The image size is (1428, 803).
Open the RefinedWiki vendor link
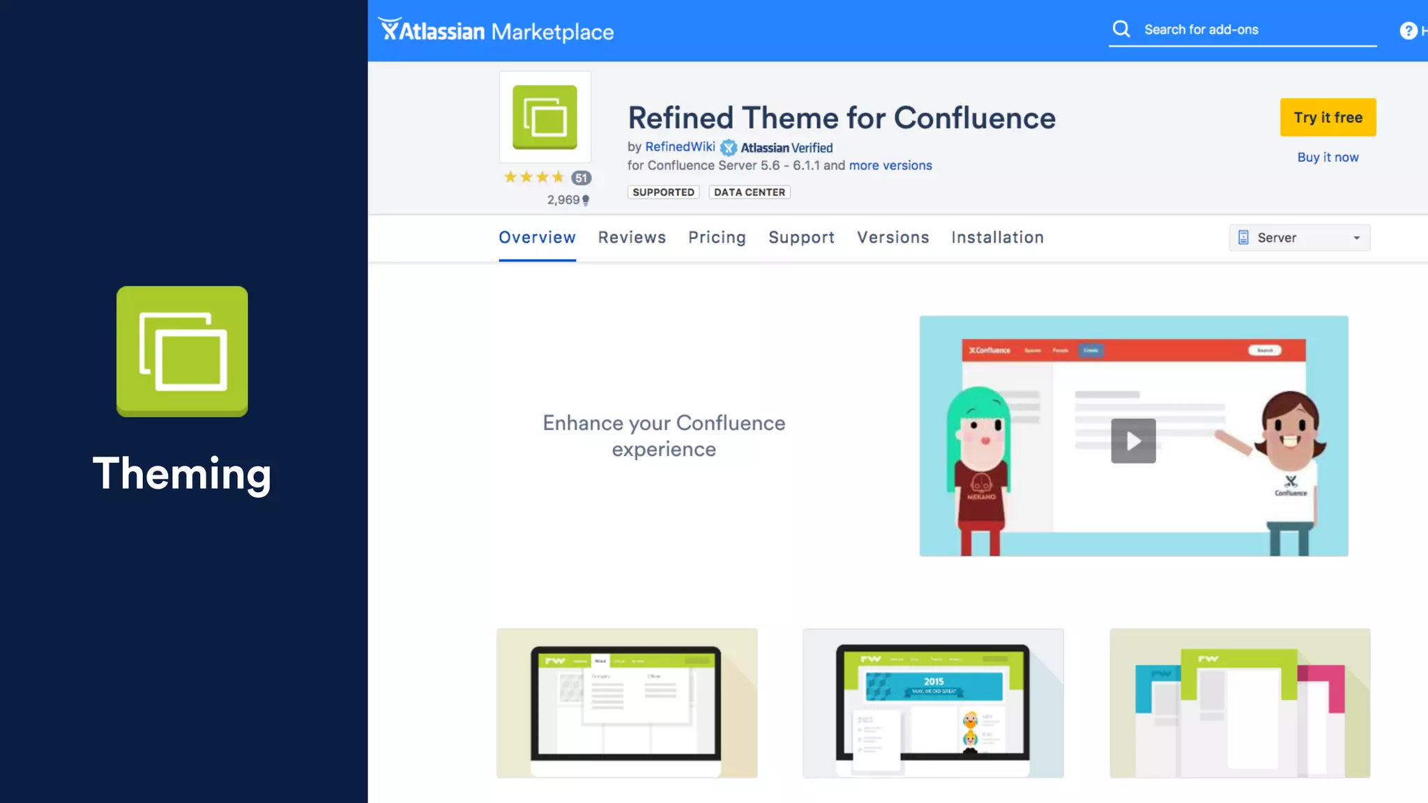[680, 147]
